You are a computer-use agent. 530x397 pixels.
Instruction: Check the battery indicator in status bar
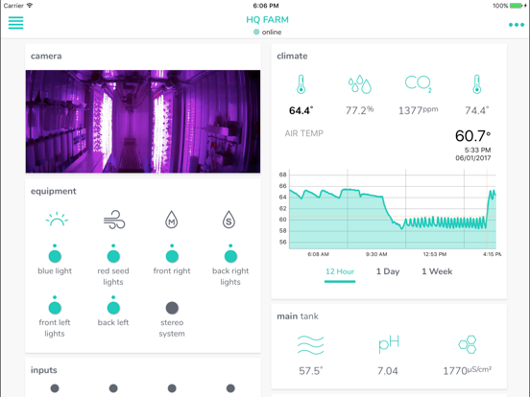coord(517,6)
